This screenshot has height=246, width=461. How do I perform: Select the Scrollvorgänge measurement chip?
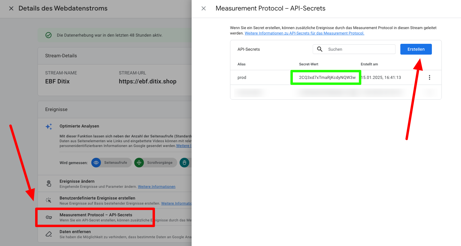coord(156,163)
